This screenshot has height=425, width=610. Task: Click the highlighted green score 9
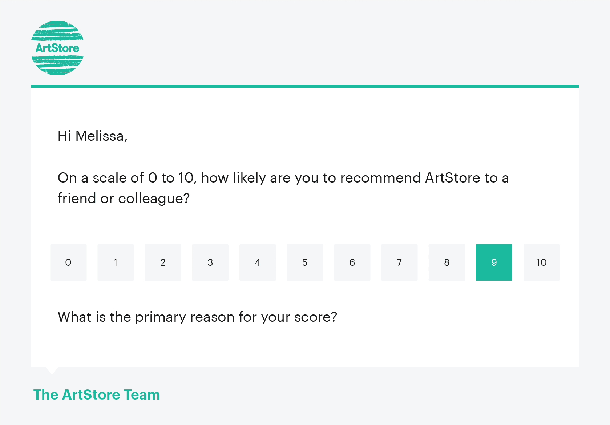click(494, 262)
